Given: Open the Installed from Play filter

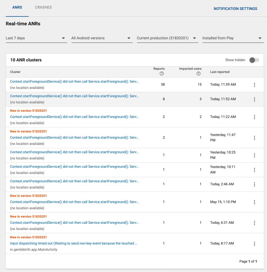Looking at the screenshot, I should coord(233,38).
